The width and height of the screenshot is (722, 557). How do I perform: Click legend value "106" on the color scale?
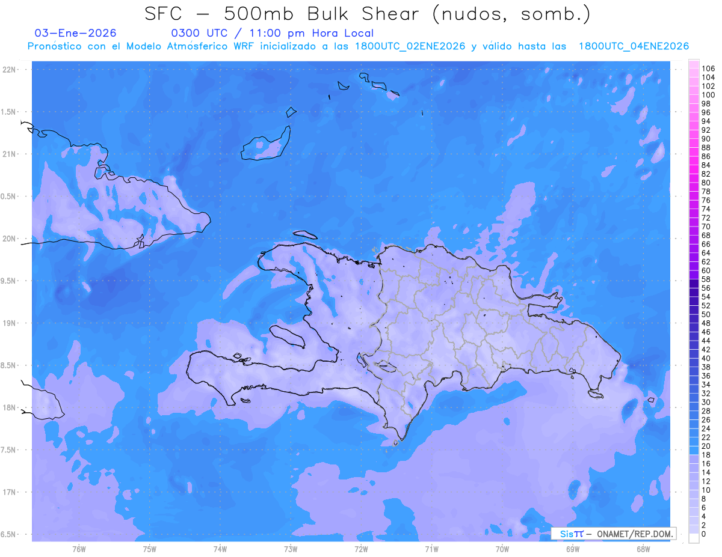pyautogui.click(x=708, y=69)
